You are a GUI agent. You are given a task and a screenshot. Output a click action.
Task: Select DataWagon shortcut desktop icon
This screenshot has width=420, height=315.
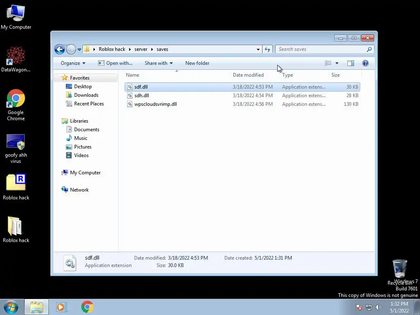pos(16,59)
